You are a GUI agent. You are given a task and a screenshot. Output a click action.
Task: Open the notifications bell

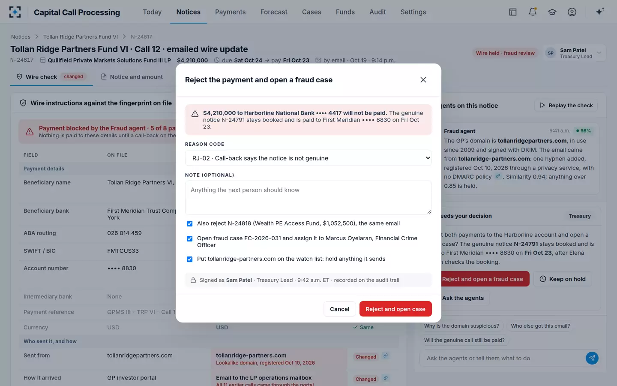(533, 12)
